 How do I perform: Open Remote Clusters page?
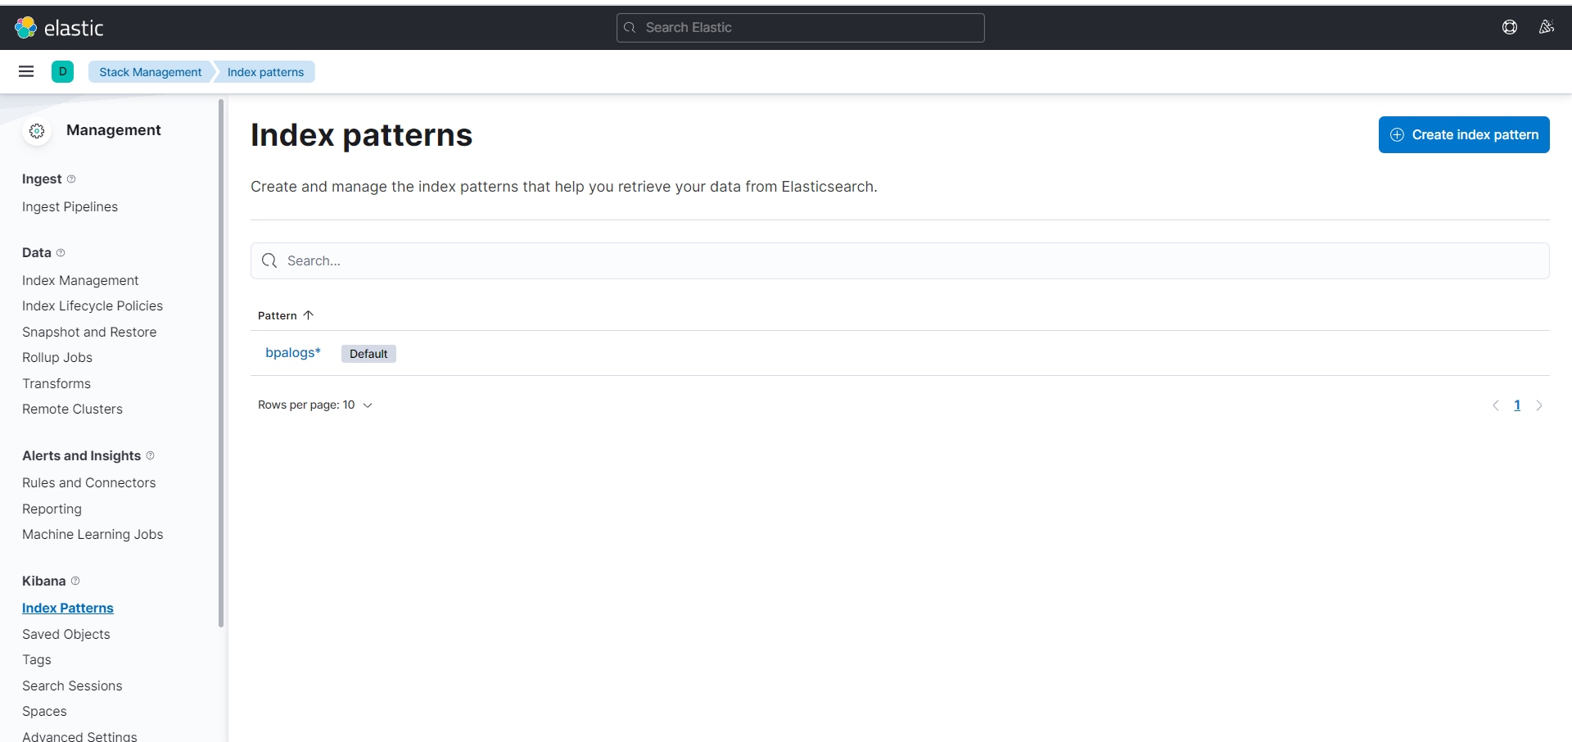[x=72, y=409]
